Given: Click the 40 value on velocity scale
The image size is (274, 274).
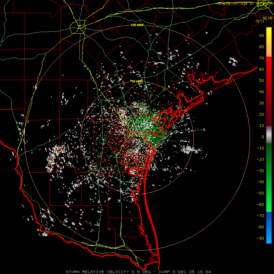Looking at the screenshot, I should 262,92.
